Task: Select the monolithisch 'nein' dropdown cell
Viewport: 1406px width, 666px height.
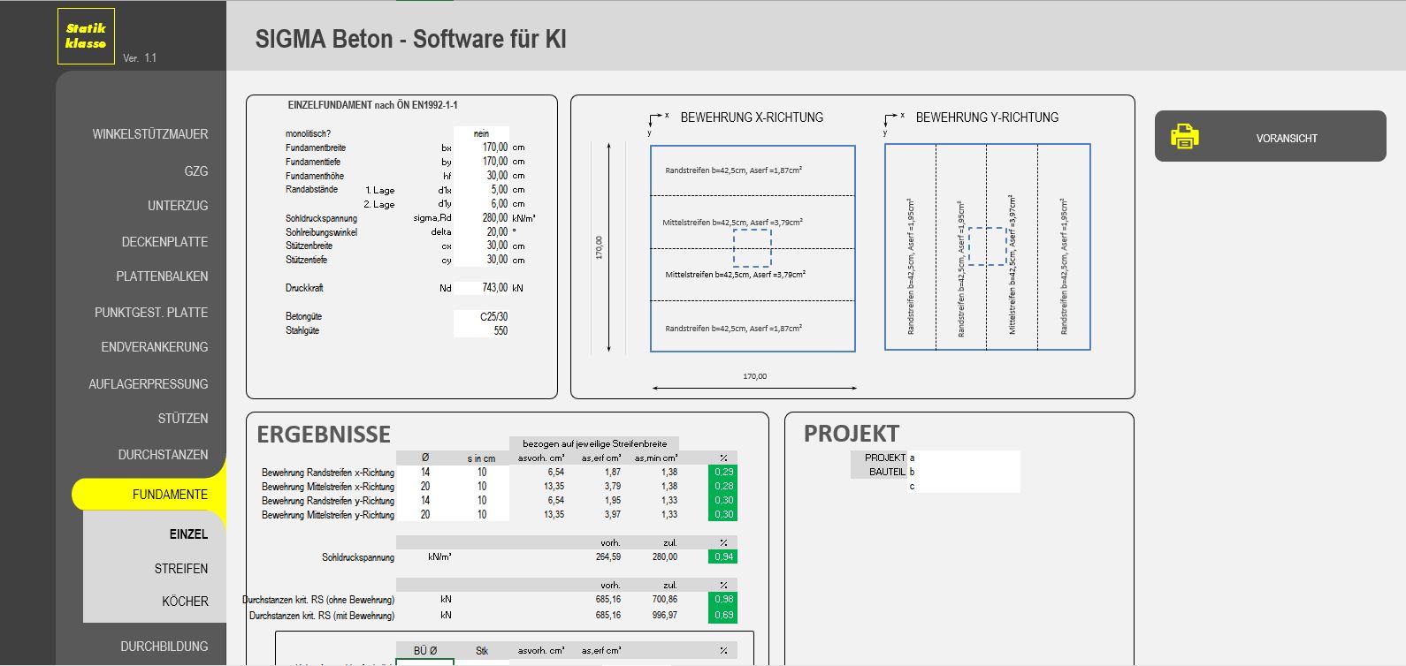Action: [x=481, y=133]
